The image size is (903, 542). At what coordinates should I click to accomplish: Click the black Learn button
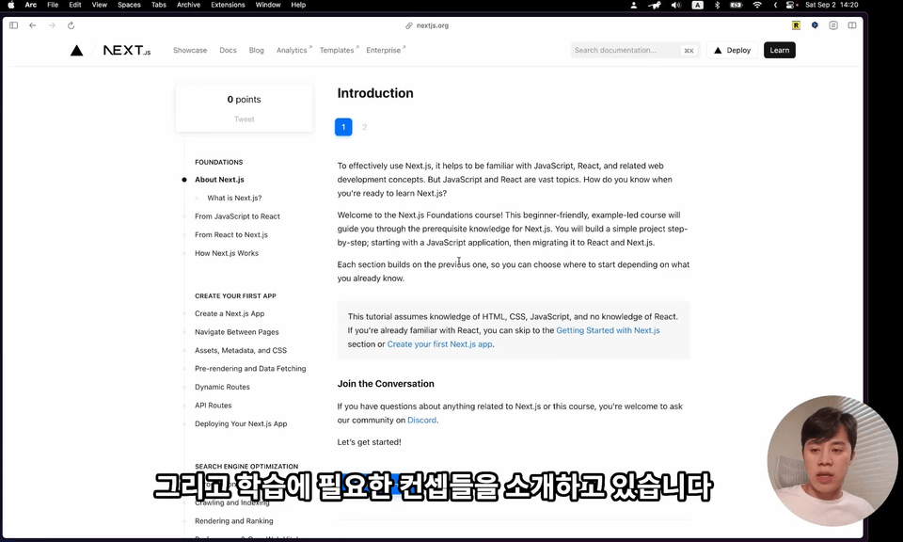(x=779, y=50)
